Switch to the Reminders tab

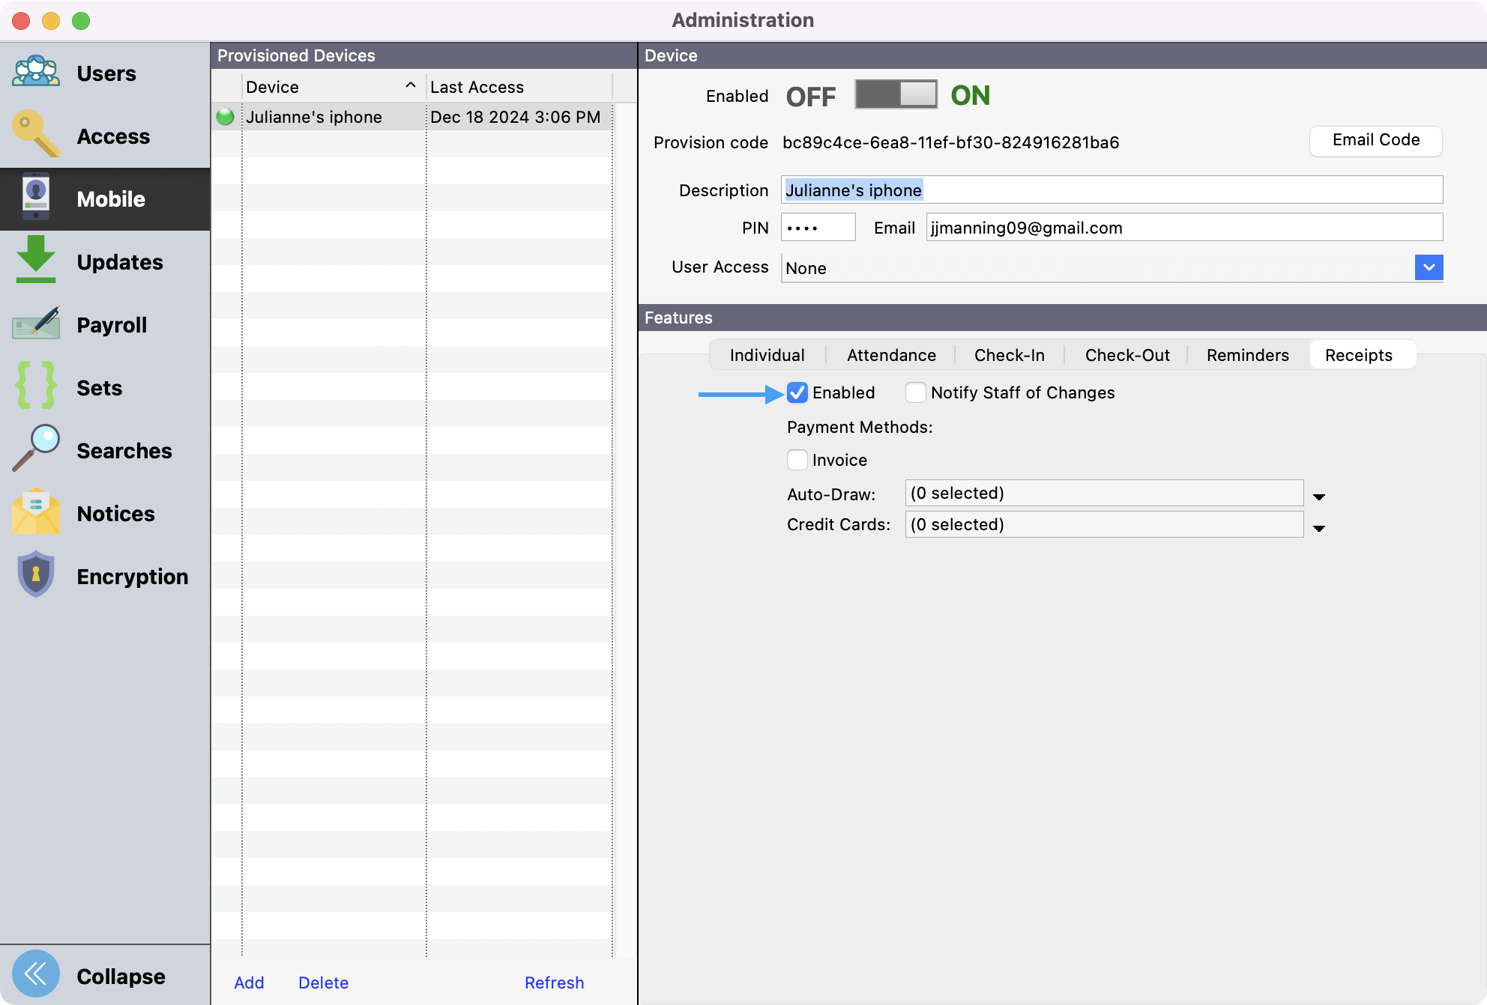1247,355
